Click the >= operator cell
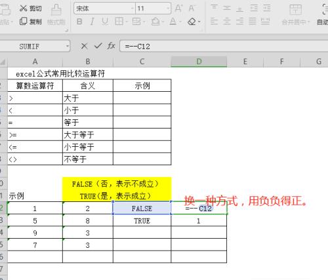The height and width of the screenshot is (280, 328). pos(35,134)
